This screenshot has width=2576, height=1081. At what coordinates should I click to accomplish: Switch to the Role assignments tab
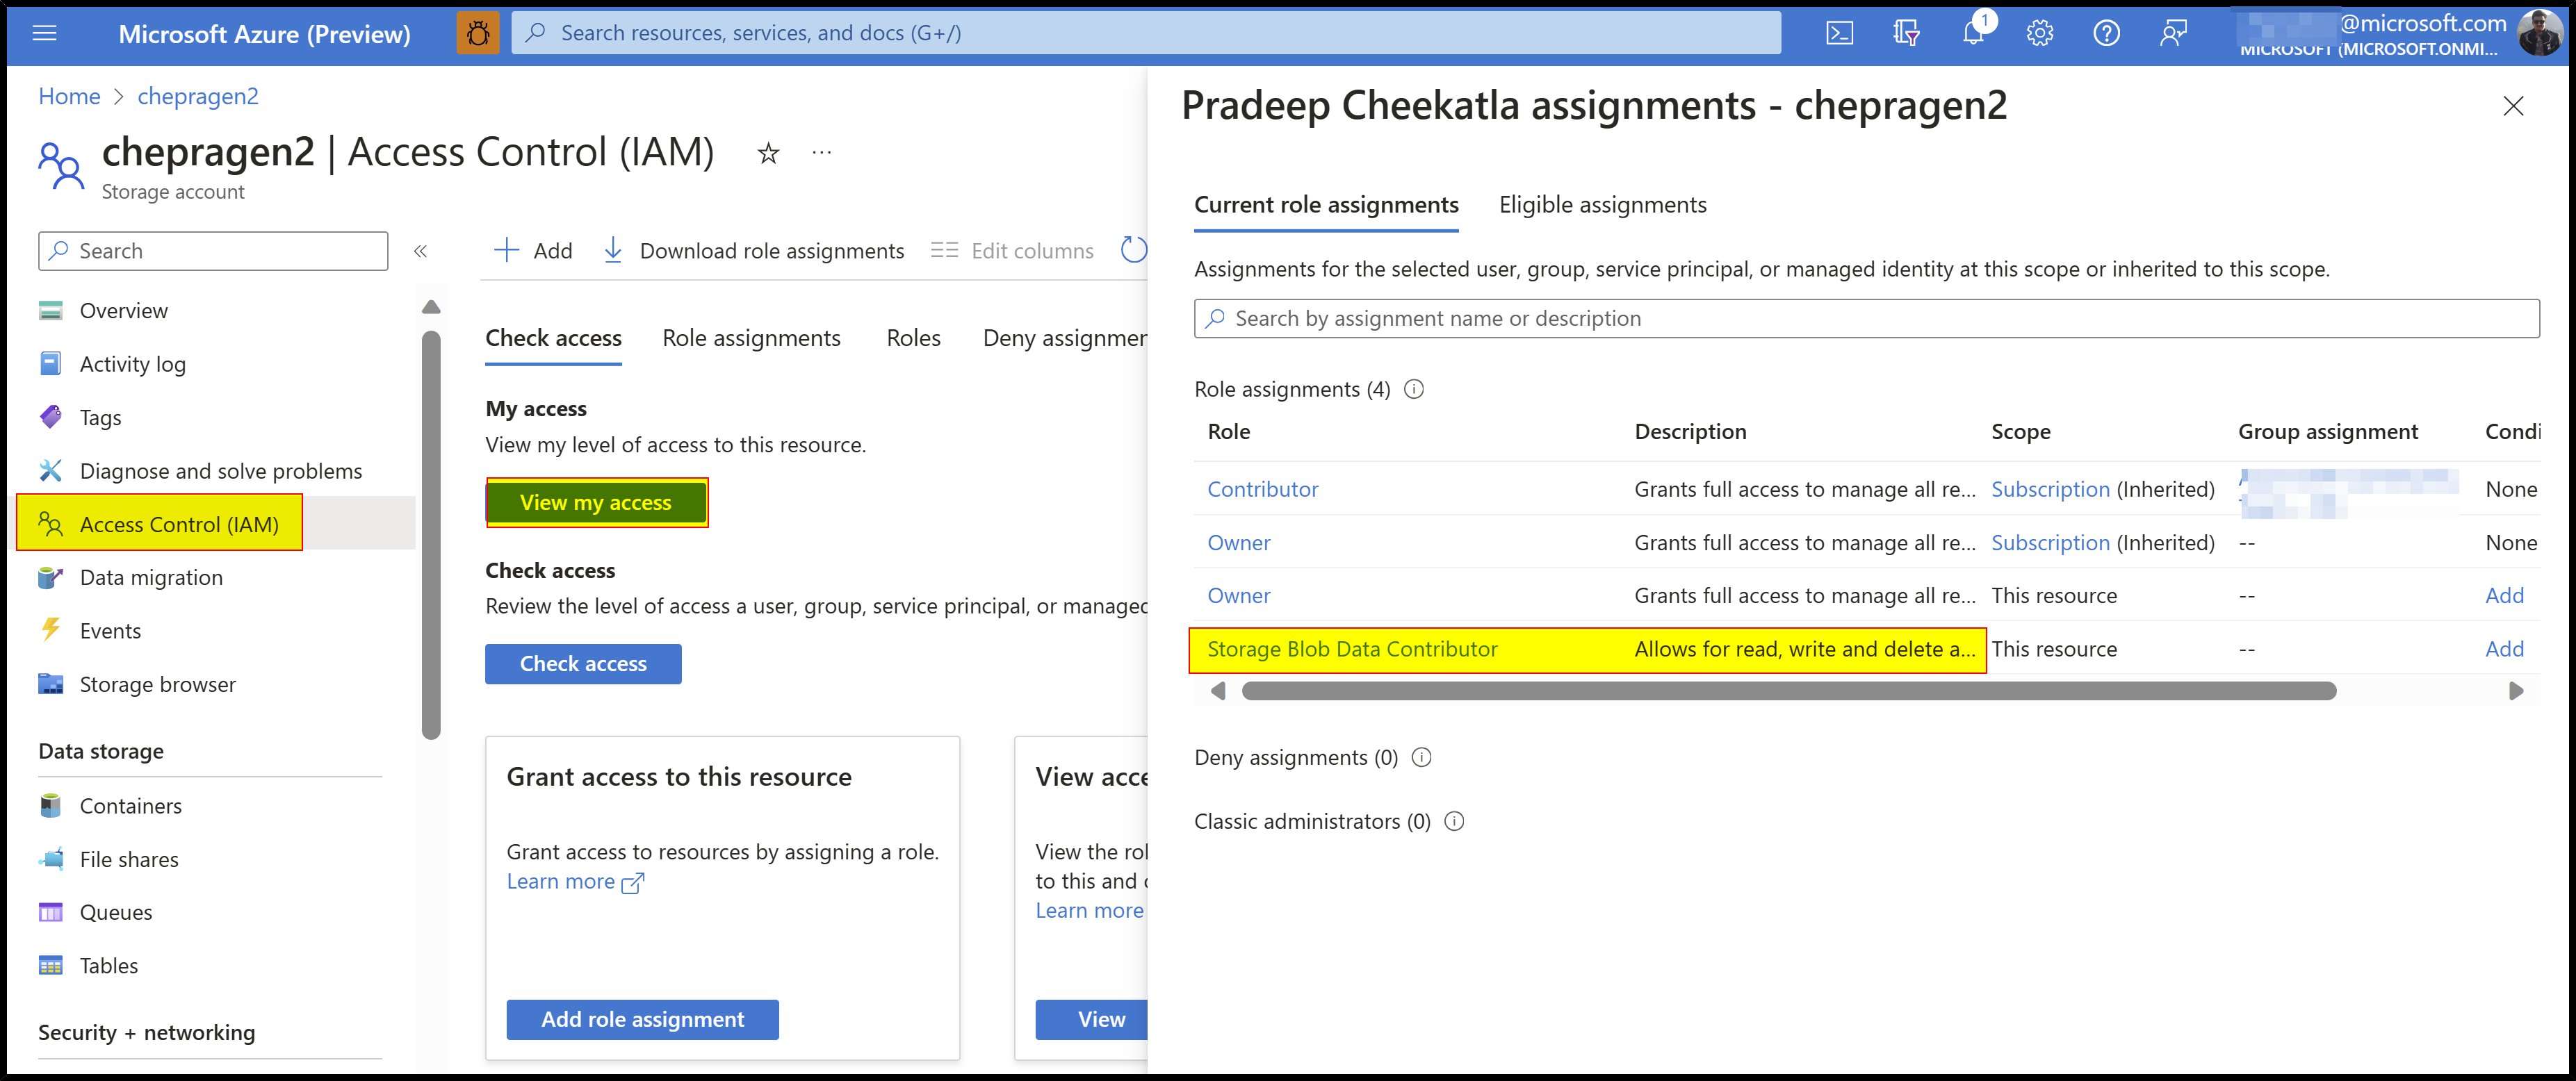(751, 338)
